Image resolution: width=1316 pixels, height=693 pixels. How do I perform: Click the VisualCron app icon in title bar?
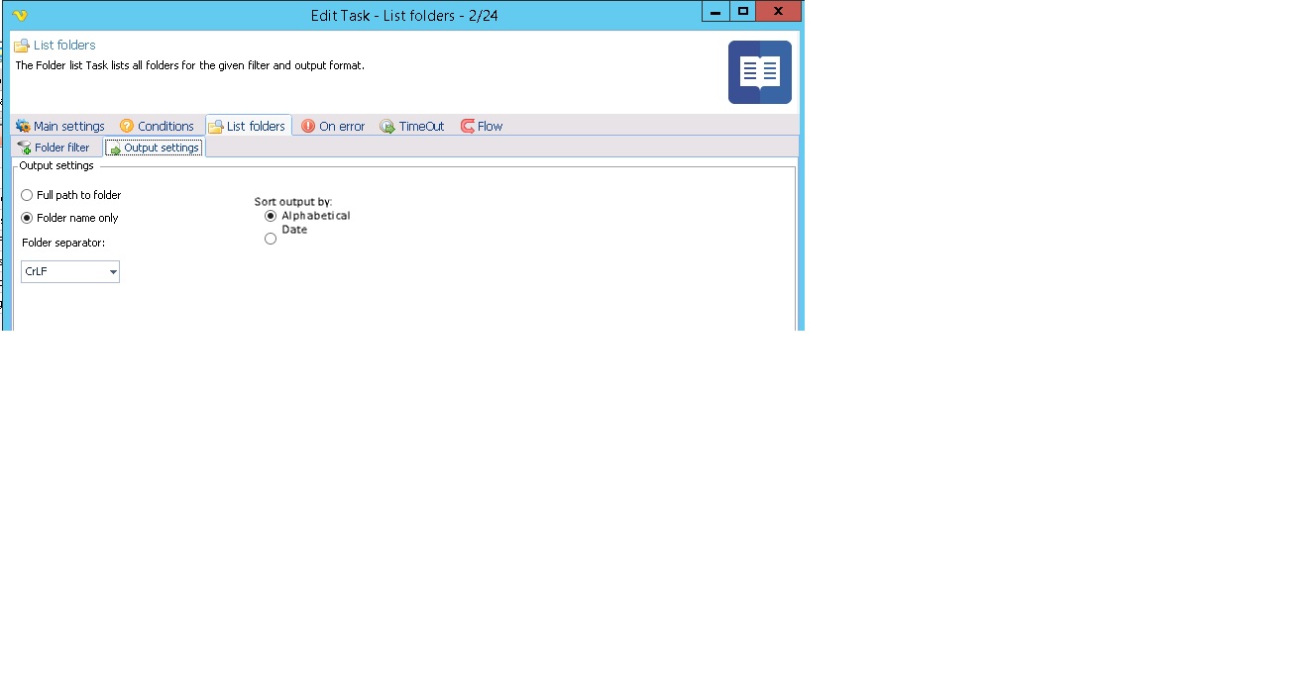point(19,15)
